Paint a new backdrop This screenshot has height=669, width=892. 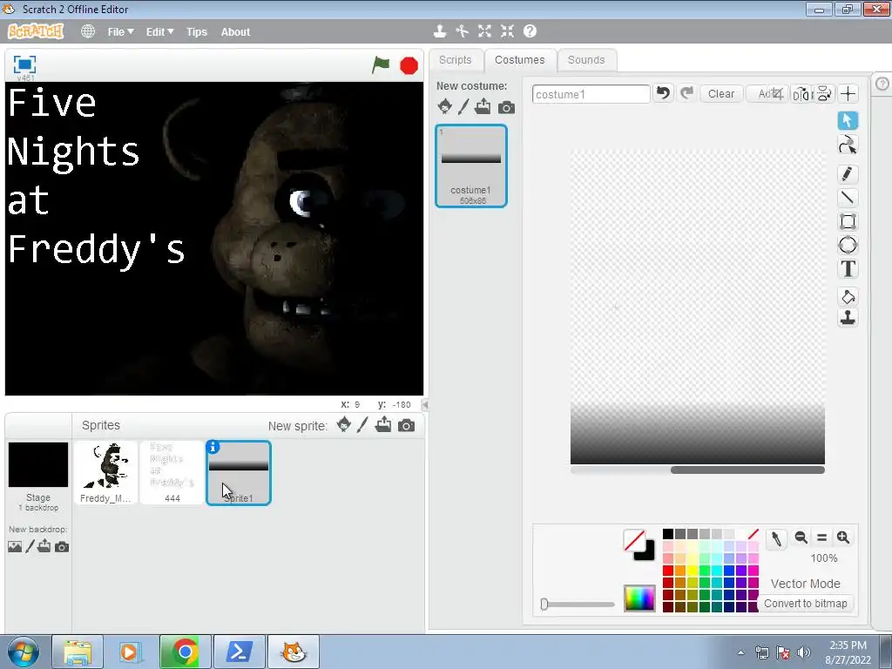(30, 547)
